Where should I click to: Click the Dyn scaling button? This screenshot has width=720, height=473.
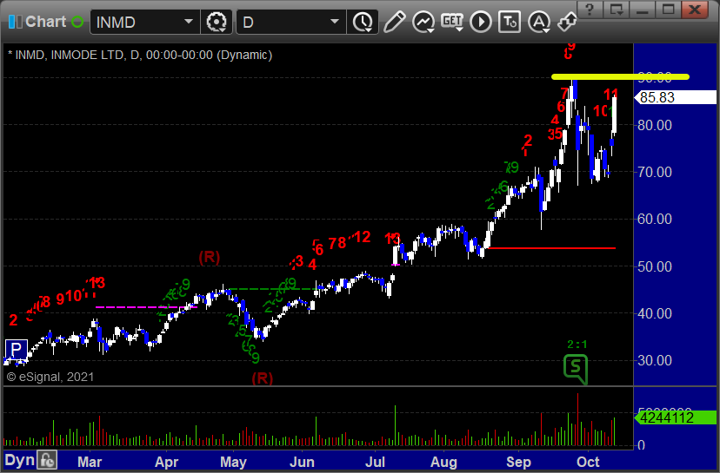pos(19,460)
